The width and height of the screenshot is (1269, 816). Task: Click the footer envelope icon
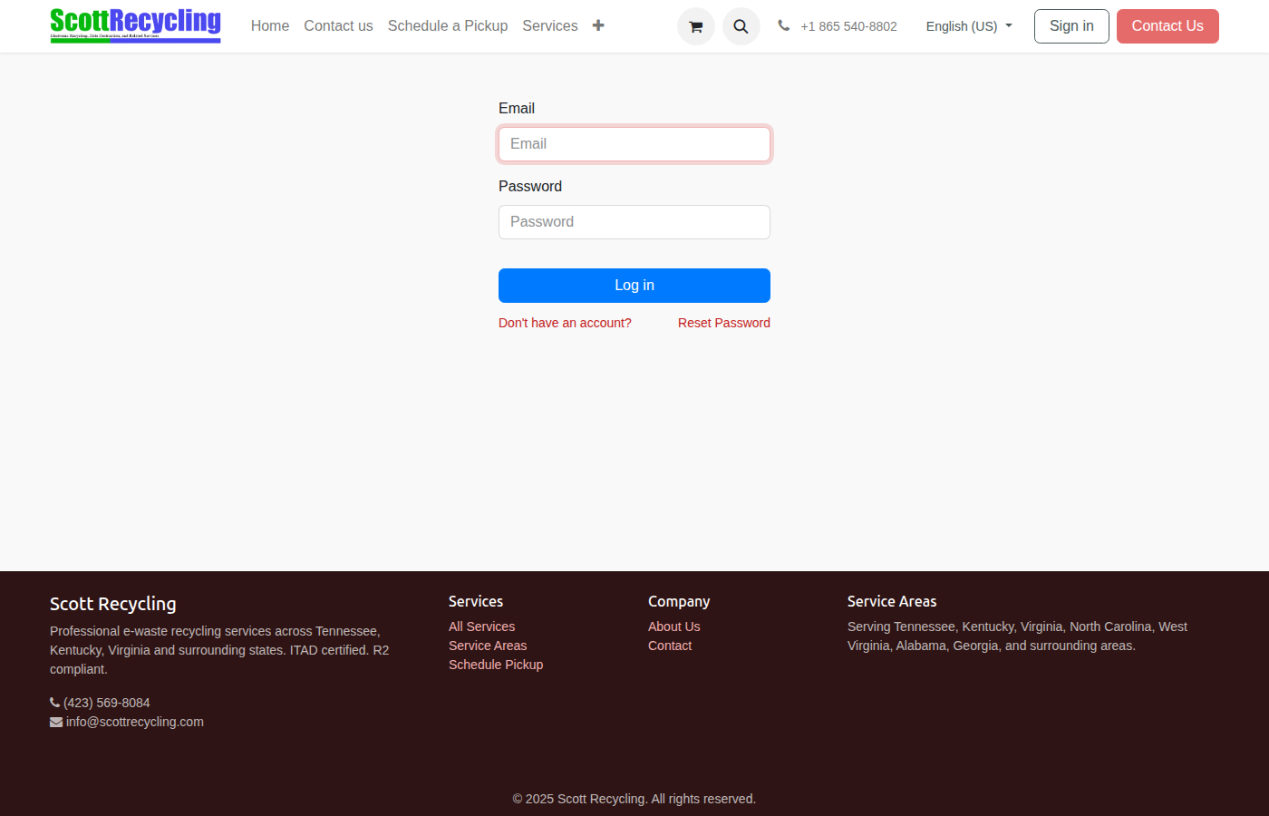click(x=56, y=722)
